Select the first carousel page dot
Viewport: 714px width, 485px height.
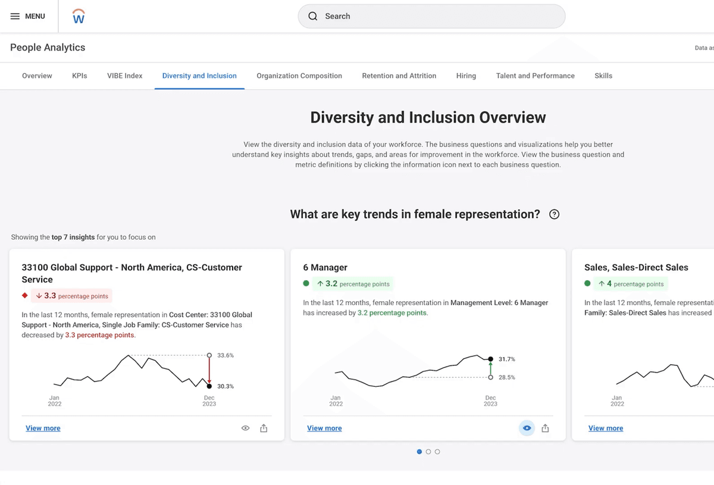419,452
